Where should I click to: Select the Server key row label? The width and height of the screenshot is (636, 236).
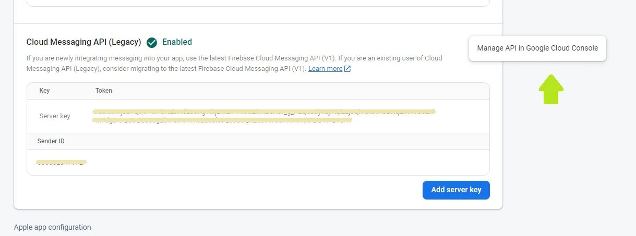[x=55, y=116]
